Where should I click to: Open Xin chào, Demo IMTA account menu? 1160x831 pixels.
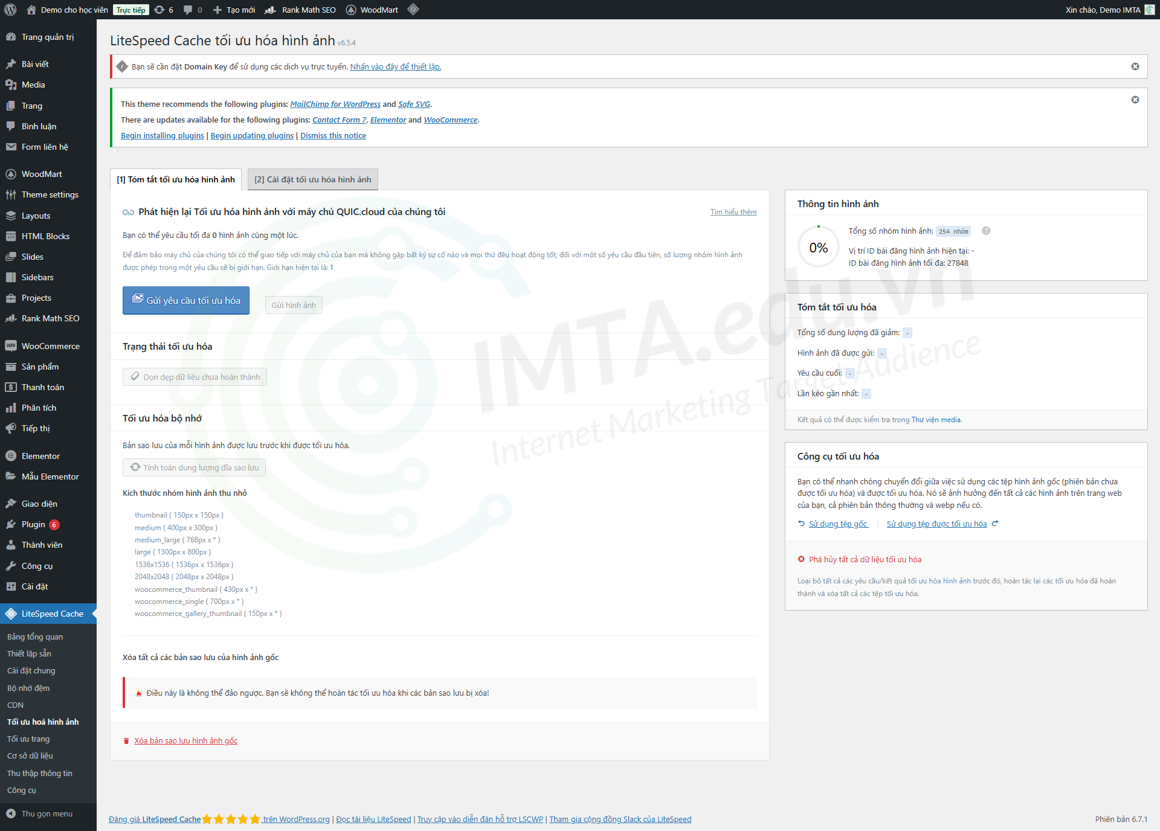(1110, 10)
